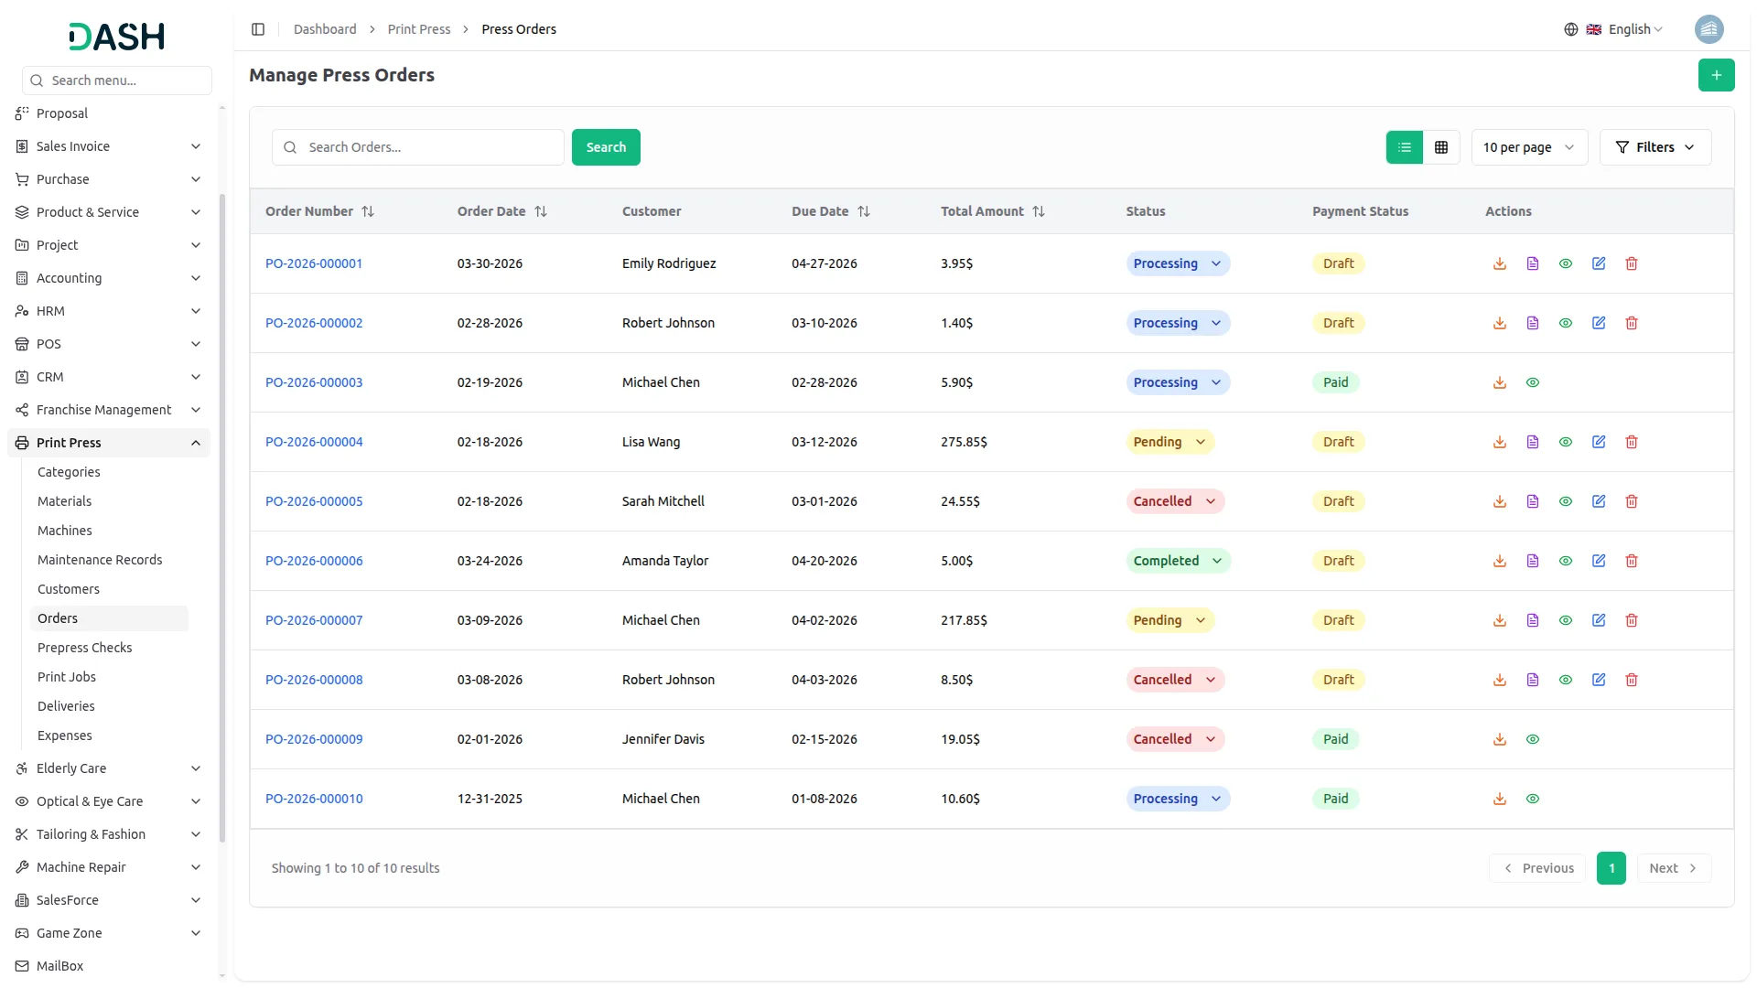Sort by Order Number arrows icon

tap(368, 211)
